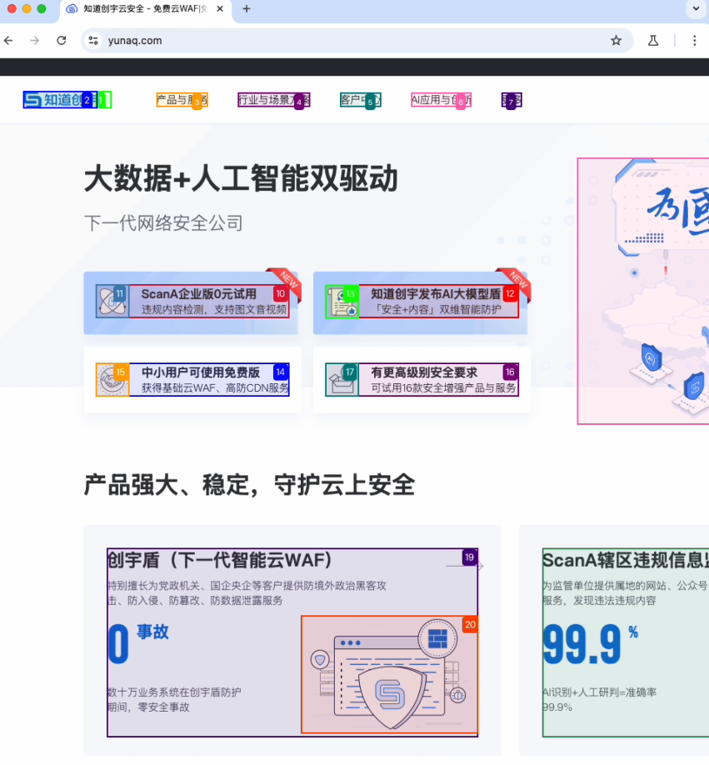Click the 创宇盾 shield illustration
The width and height of the screenshot is (709, 765).
click(389, 674)
